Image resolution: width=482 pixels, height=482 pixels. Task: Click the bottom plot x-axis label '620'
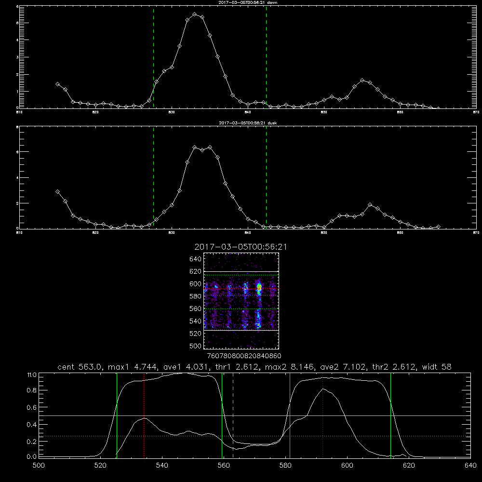[x=409, y=466]
